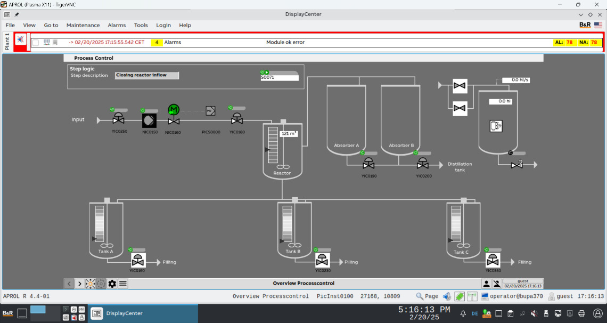Viewport: 607px width, 323px height.
Task: Click the Step description field
Action: [147, 76]
